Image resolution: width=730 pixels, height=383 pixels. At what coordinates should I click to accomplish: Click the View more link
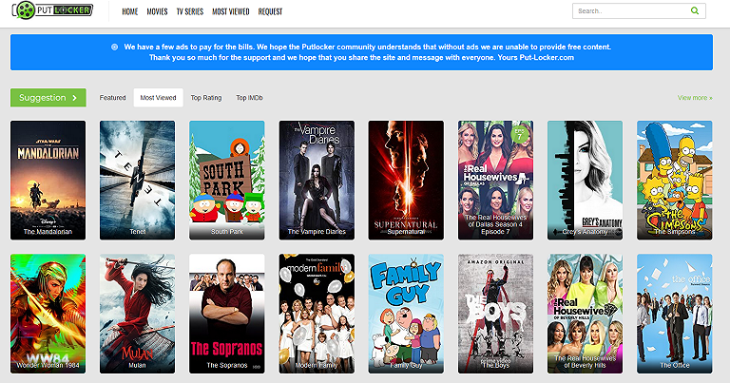[x=694, y=97]
